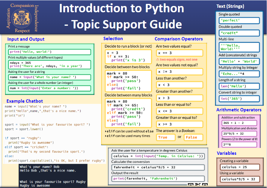This screenshot has width=267, height=188.
Task: Click the 'ndays = 365' code box
Action: tap(49, 65)
